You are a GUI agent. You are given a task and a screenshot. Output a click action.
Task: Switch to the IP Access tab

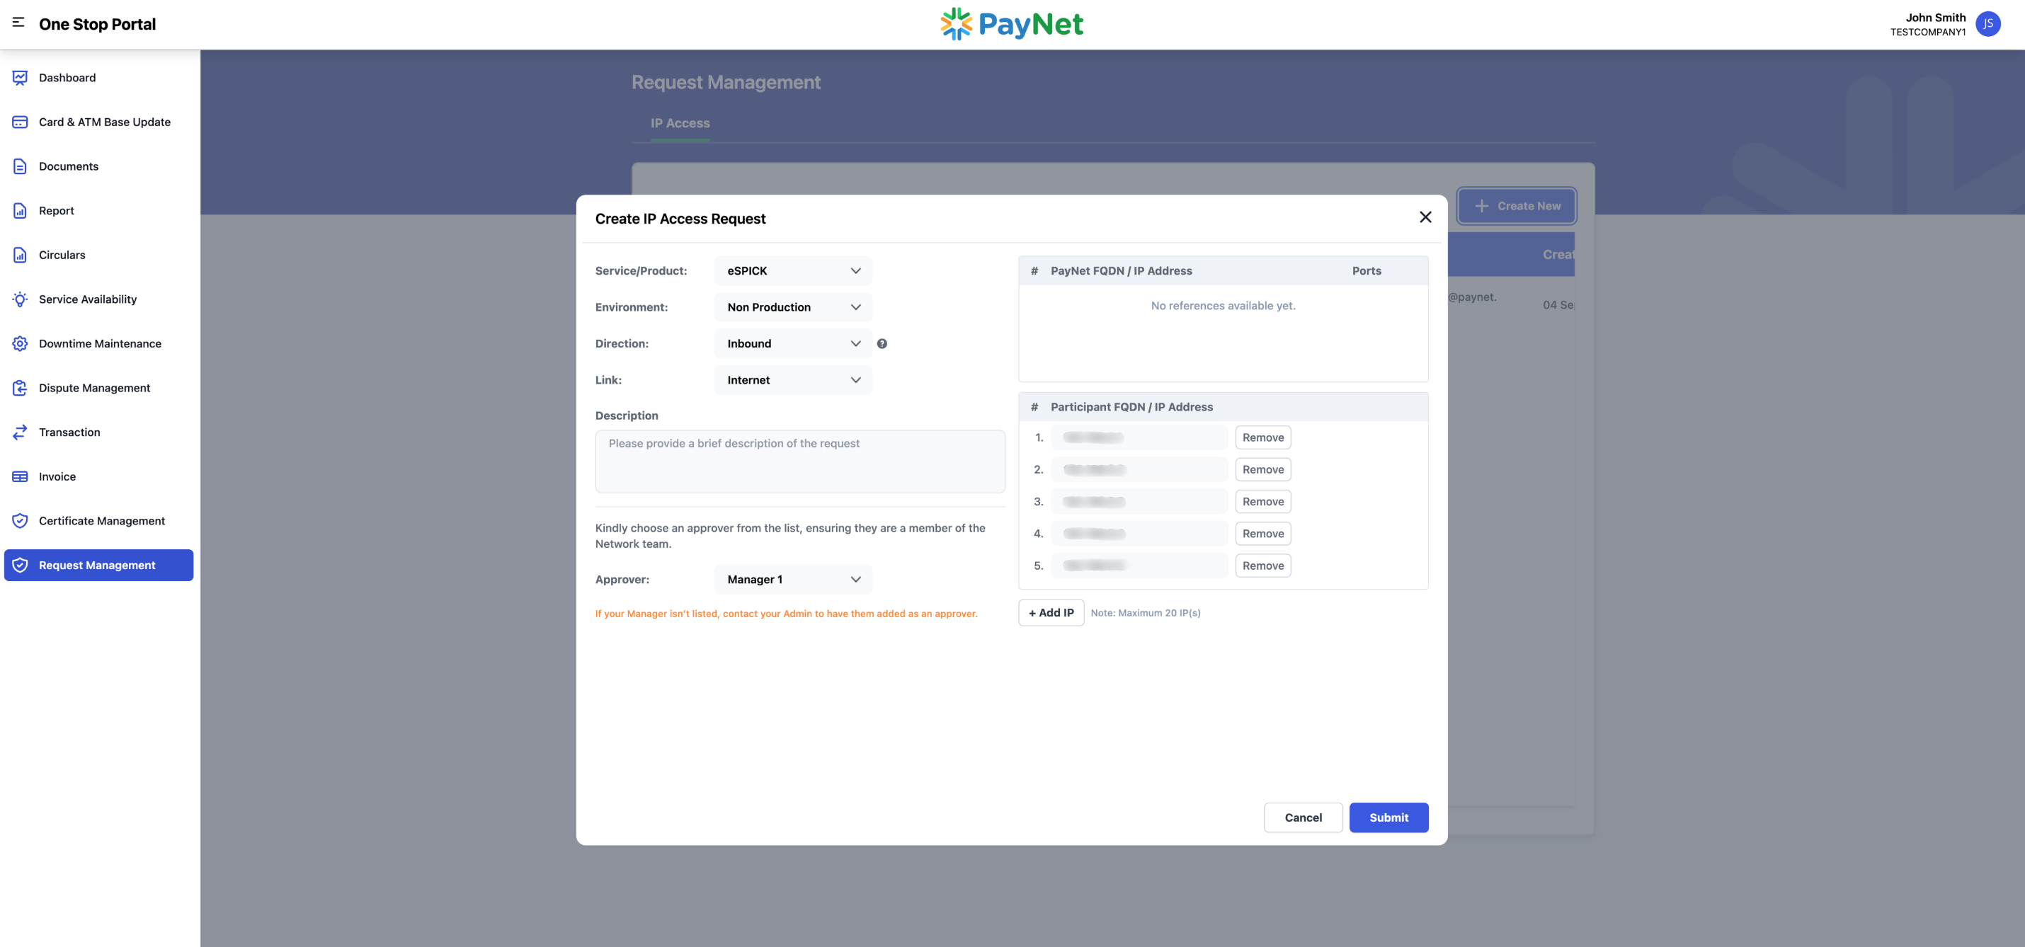(679, 123)
